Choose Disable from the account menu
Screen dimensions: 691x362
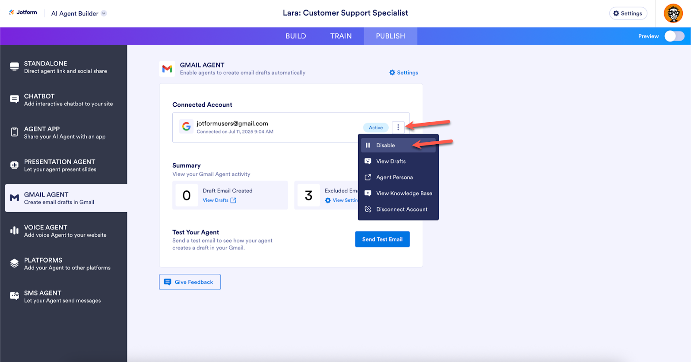coord(385,146)
